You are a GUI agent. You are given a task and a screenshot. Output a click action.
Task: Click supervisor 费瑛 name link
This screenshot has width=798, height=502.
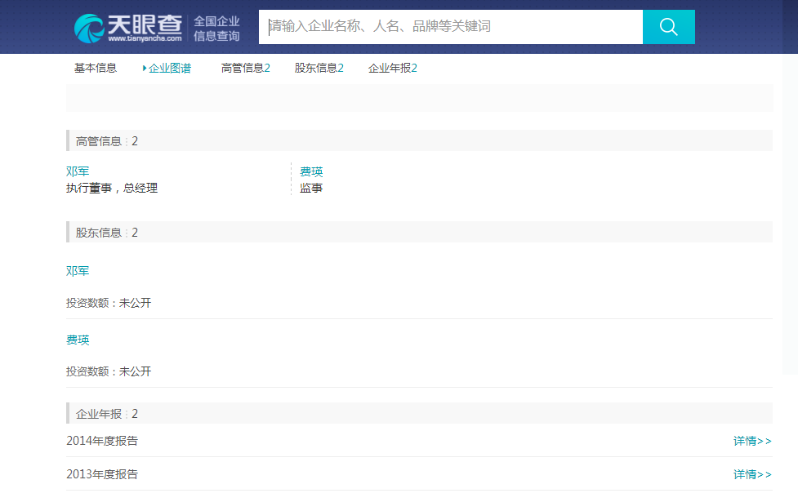coord(311,172)
